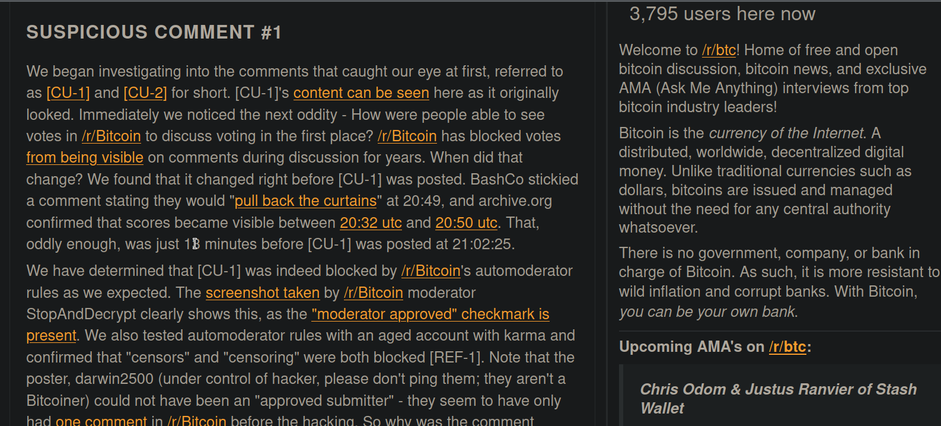This screenshot has width=941, height=426.
Task: Click the "SUSPICIOUS COMMENT #1" heading
Action: [x=154, y=32]
